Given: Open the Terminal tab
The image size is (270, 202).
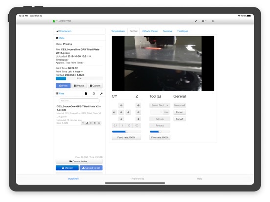Looking at the screenshot, I should tap(168, 31).
